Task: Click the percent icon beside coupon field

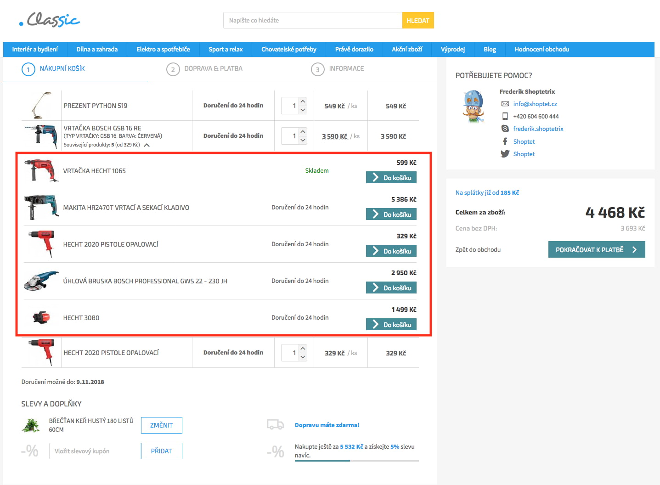Action: 30,451
